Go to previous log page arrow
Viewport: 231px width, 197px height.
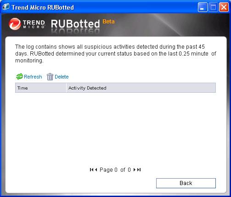[x=96, y=169]
